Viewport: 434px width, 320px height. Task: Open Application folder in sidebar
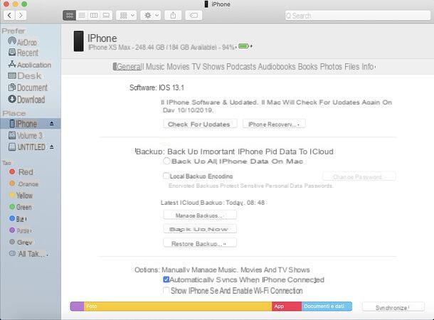click(x=30, y=65)
